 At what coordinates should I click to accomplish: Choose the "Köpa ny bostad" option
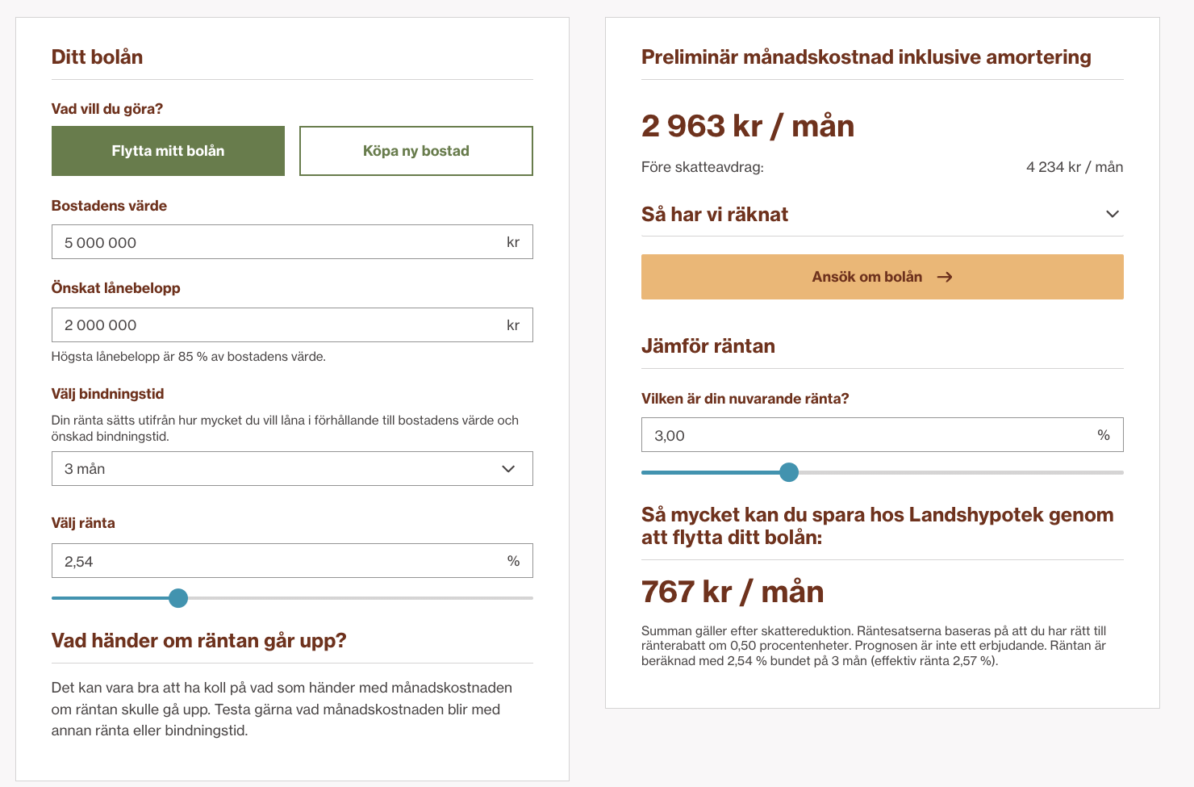[416, 151]
